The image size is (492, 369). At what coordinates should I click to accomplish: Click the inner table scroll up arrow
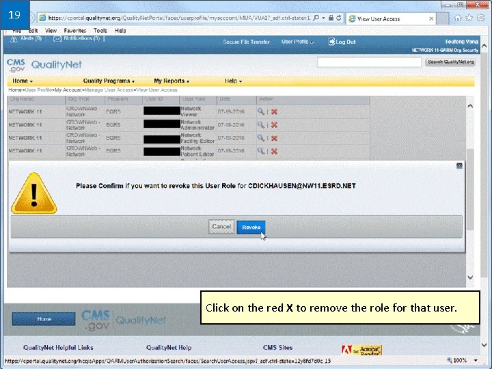pyautogui.click(x=470, y=106)
